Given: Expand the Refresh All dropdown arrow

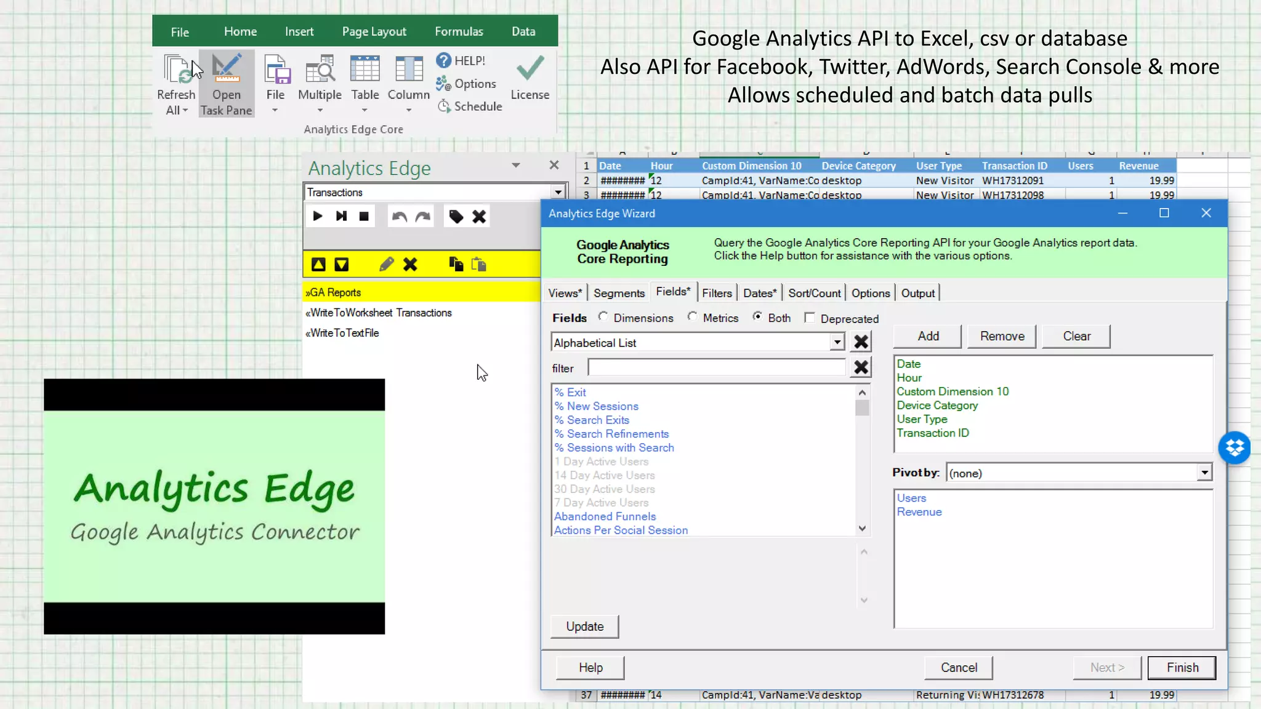Looking at the screenshot, I should (x=185, y=110).
